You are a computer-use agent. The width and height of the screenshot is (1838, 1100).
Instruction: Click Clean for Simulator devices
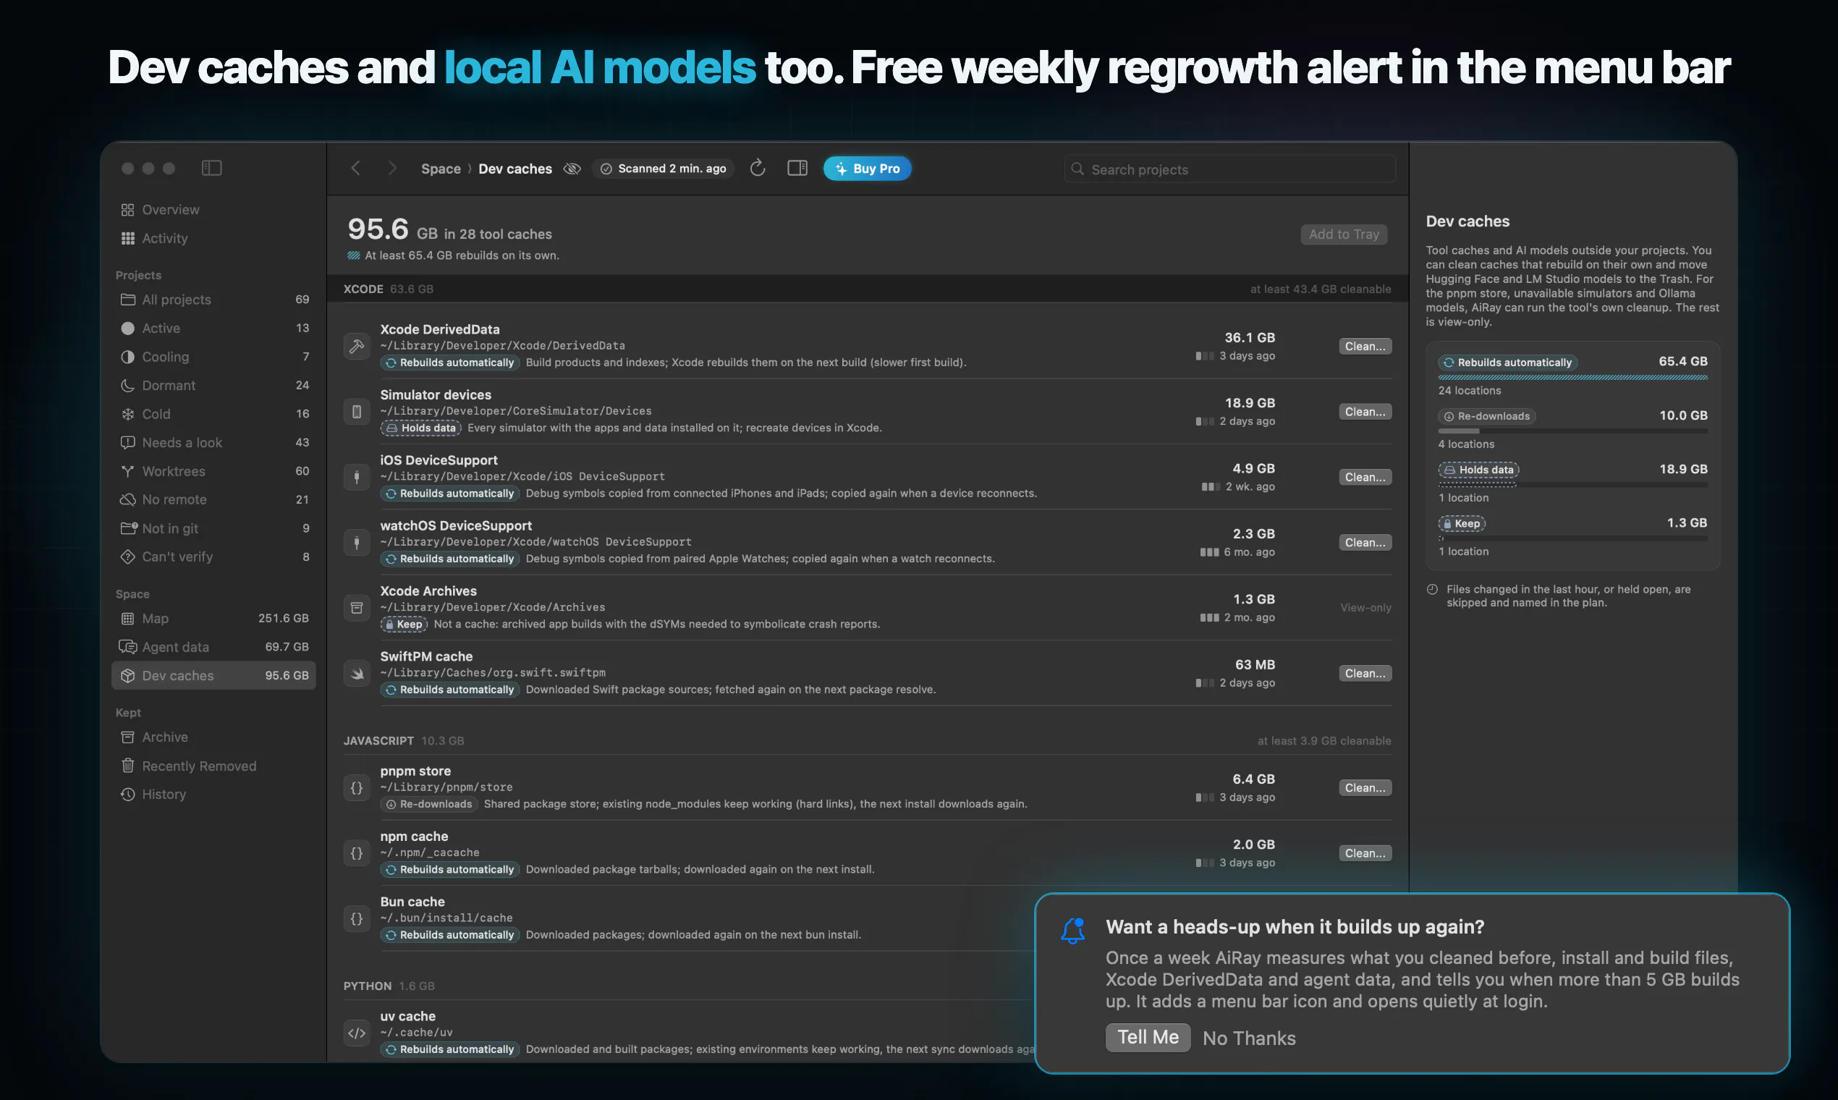(x=1365, y=411)
